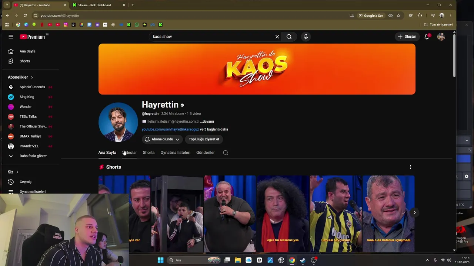The image size is (474, 266).
Task: Open Chrome extensions puzzle icon
Action: 420,16
